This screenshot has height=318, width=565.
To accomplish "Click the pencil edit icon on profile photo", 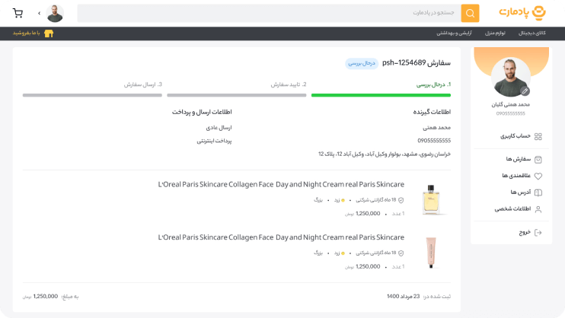I will (x=525, y=91).
